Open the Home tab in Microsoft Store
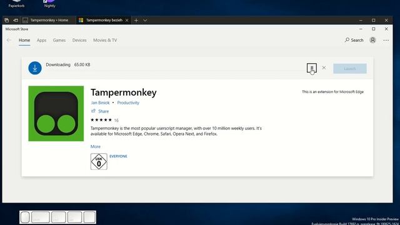Screen dimensions: 400x225 24,40
